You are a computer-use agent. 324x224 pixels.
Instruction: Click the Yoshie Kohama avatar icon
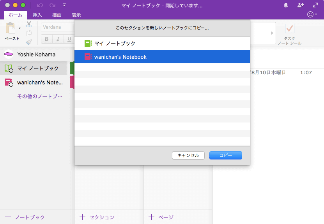click(9, 54)
